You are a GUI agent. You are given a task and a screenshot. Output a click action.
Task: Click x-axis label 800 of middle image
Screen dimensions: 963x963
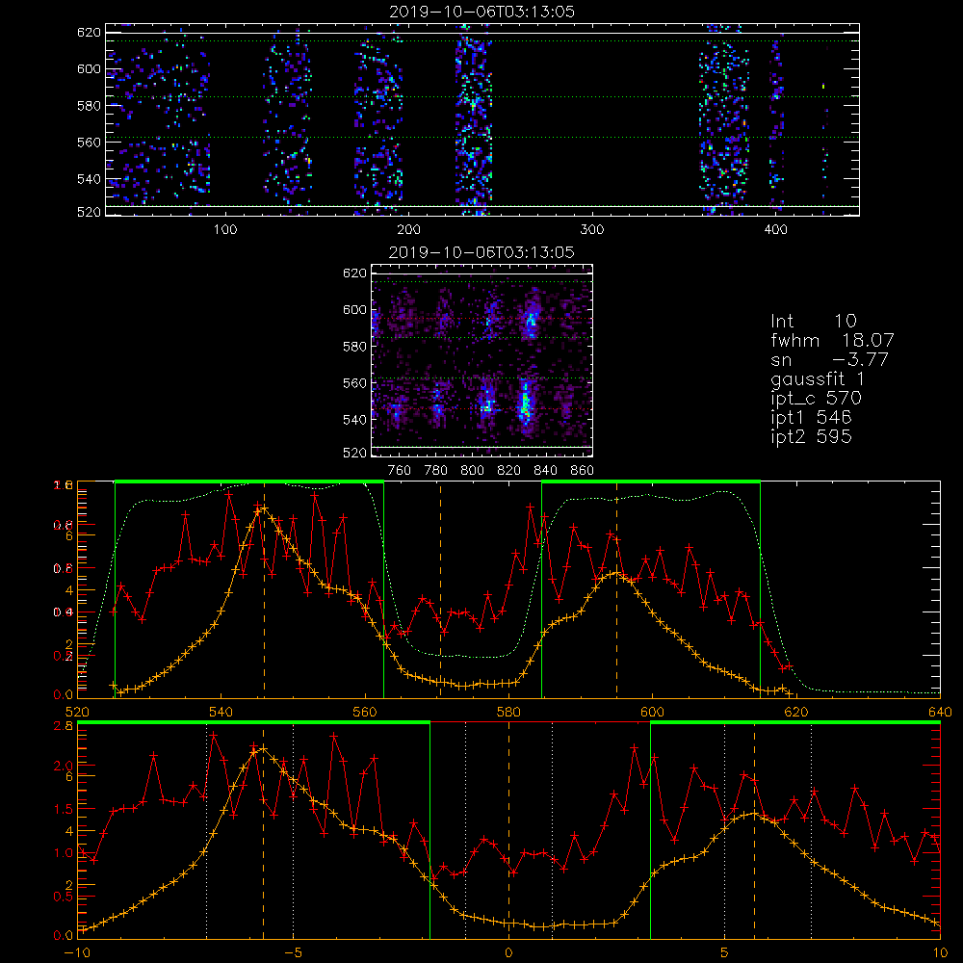pos(472,471)
